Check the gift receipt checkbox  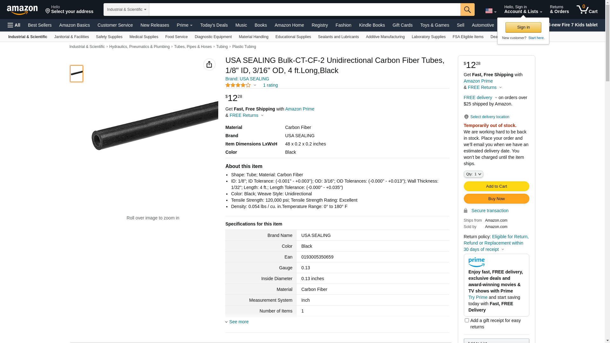[467, 320]
